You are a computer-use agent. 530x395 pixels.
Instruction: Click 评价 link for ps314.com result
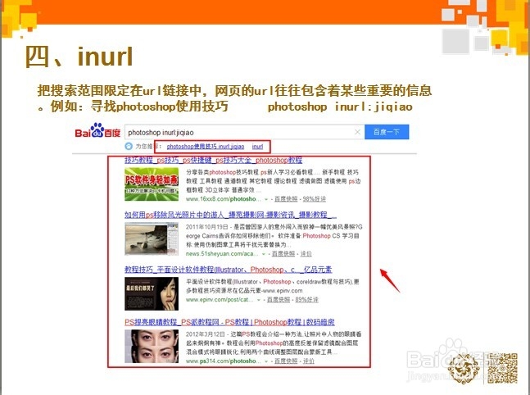pyautogui.click(x=308, y=361)
